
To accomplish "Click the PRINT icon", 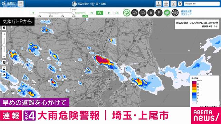I will click(166, 4).
